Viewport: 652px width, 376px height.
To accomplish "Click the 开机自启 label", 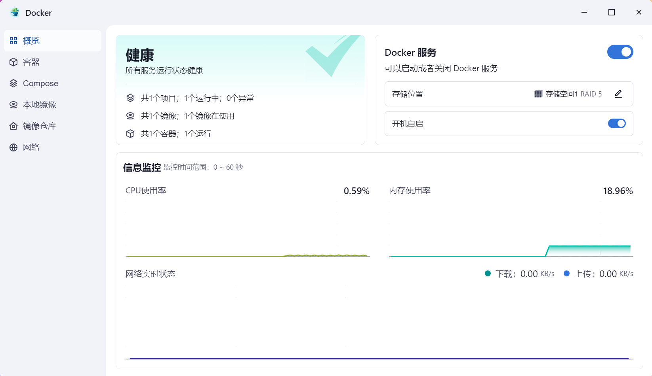I will click(408, 124).
